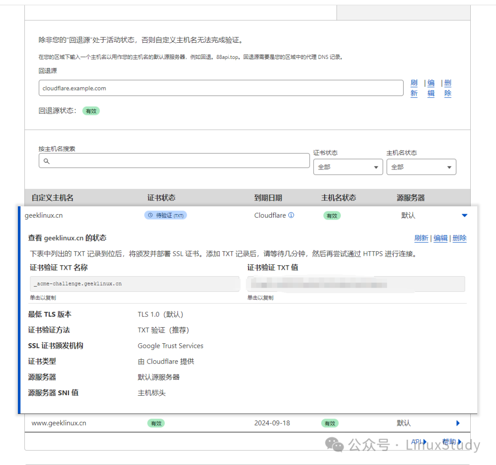496x465 pixels.
Task: Expand the www.geeklinux.cn row arrow
Action: coord(458,423)
